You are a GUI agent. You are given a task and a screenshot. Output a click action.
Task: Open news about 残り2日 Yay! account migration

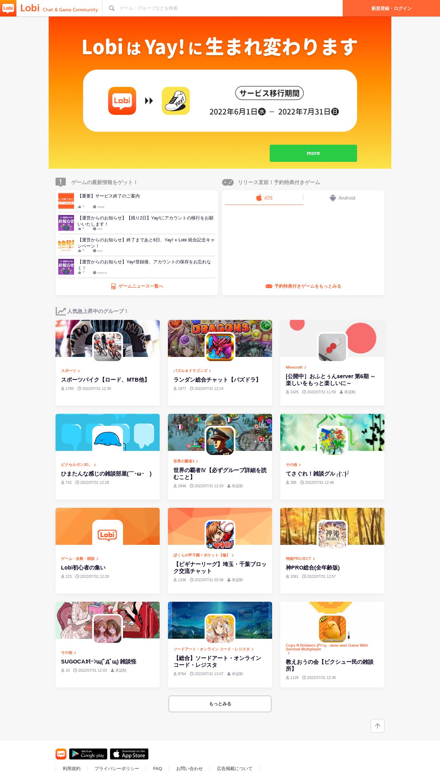[x=146, y=221]
